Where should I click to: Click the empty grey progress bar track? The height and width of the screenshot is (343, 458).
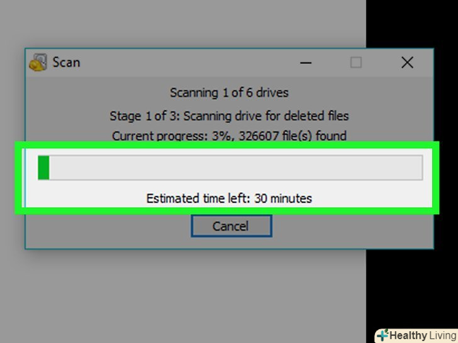point(235,167)
